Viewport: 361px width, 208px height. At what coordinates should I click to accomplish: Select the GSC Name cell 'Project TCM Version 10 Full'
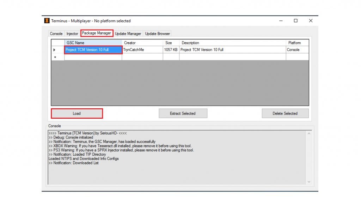93,50
